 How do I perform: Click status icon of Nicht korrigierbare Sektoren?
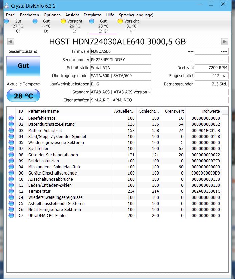coord(11,209)
